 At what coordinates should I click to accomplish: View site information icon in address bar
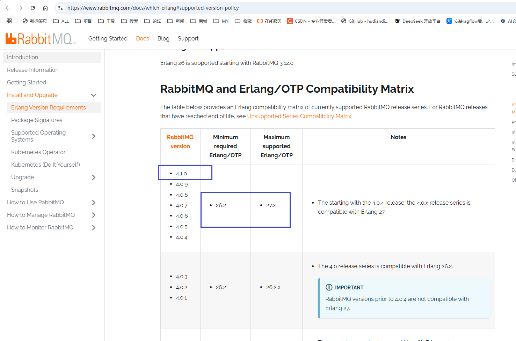click(x=60, y=8)
